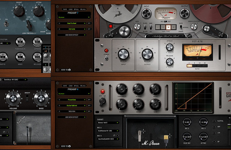Click the PowerGate Attack knob
Image resolution: width=231 pixels, height=150 pixels.
[139, 89]
